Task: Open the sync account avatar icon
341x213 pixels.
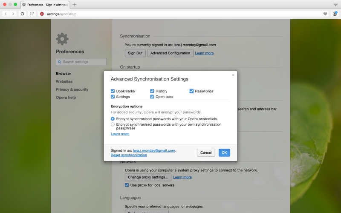Action: tap(335, 14)
